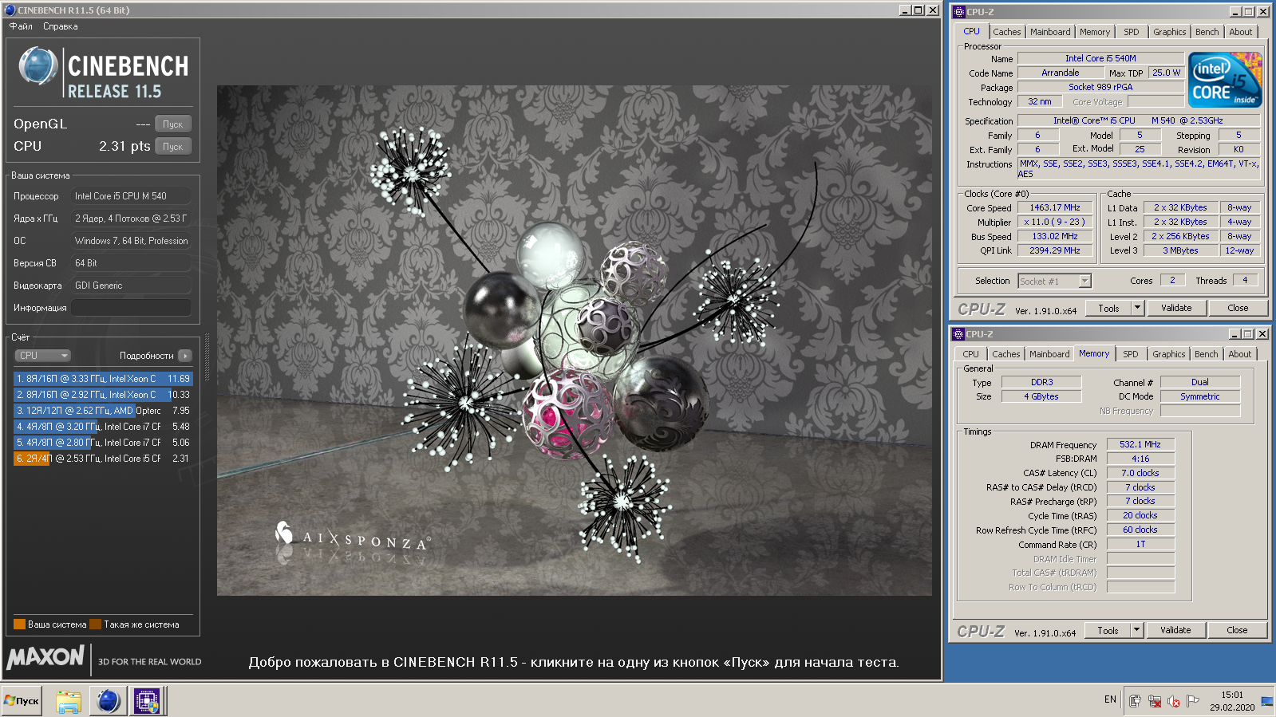Switch to Graphics tab in top CPU-Z
Image resolution: width=1276 pixels, height=717 pixels.
1169,32
